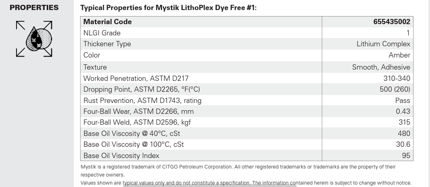Screen dimensions: 430x187
Task: Click the Base Oil Viscosity @ 40°C label
Action: point(132,134)
